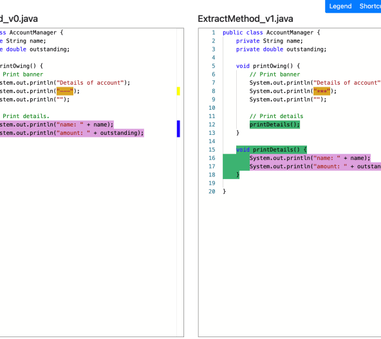
Task: Click the "// Print details" comment in v1
Action: (276, 116)
